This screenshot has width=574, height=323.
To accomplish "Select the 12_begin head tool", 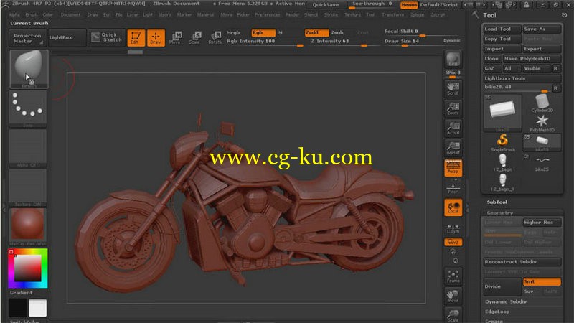I will click(x=503, y=162).
